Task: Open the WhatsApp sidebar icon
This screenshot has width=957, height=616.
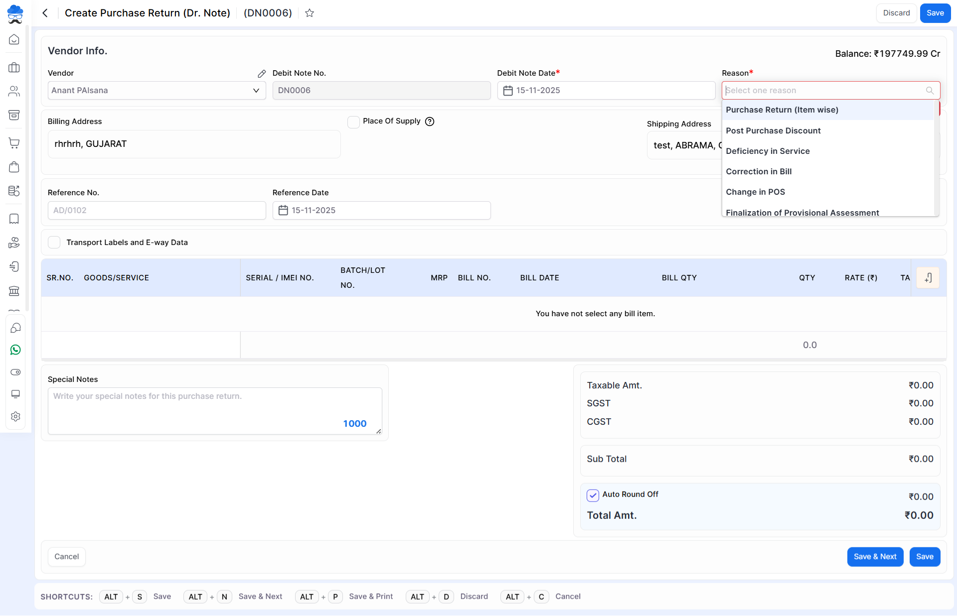Action: pos(15,350)
